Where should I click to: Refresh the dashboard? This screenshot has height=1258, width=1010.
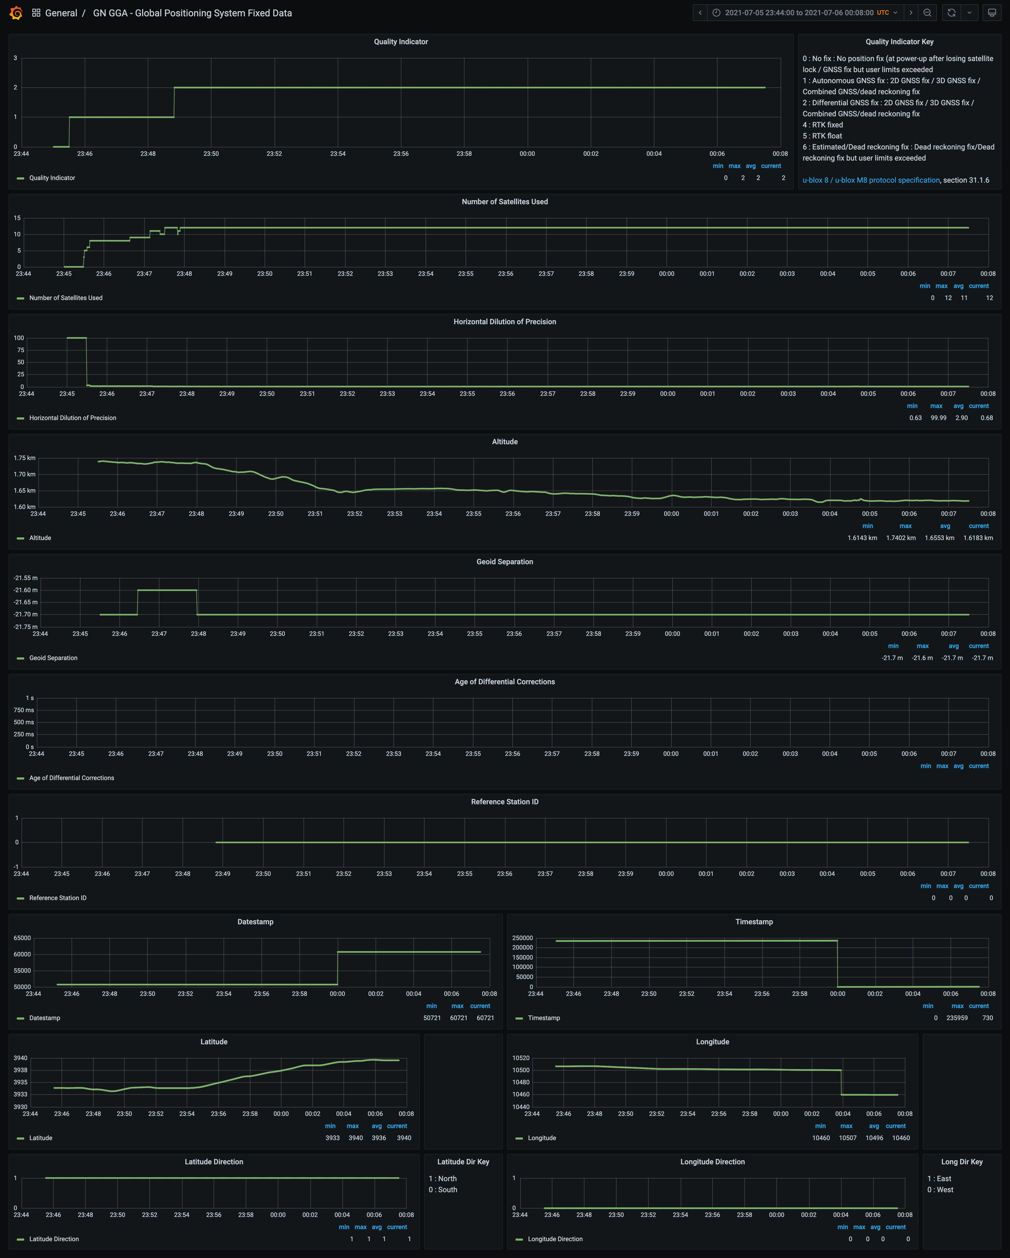pos(951,13)
